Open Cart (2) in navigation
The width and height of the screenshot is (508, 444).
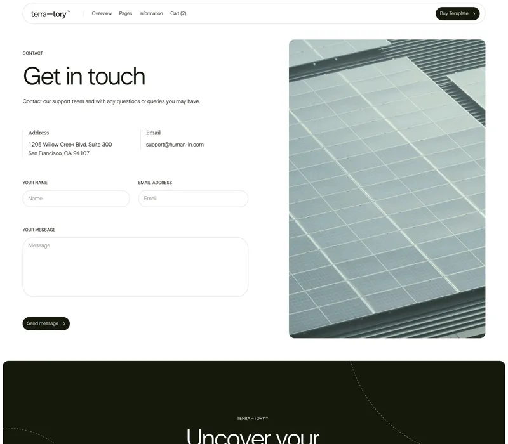(x=178, y=13)
